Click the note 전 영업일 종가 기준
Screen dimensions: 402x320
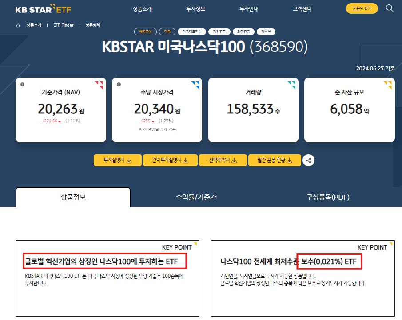click(x=157, y=129)
